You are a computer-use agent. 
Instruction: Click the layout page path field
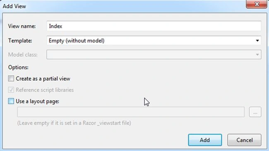point(131,112)
